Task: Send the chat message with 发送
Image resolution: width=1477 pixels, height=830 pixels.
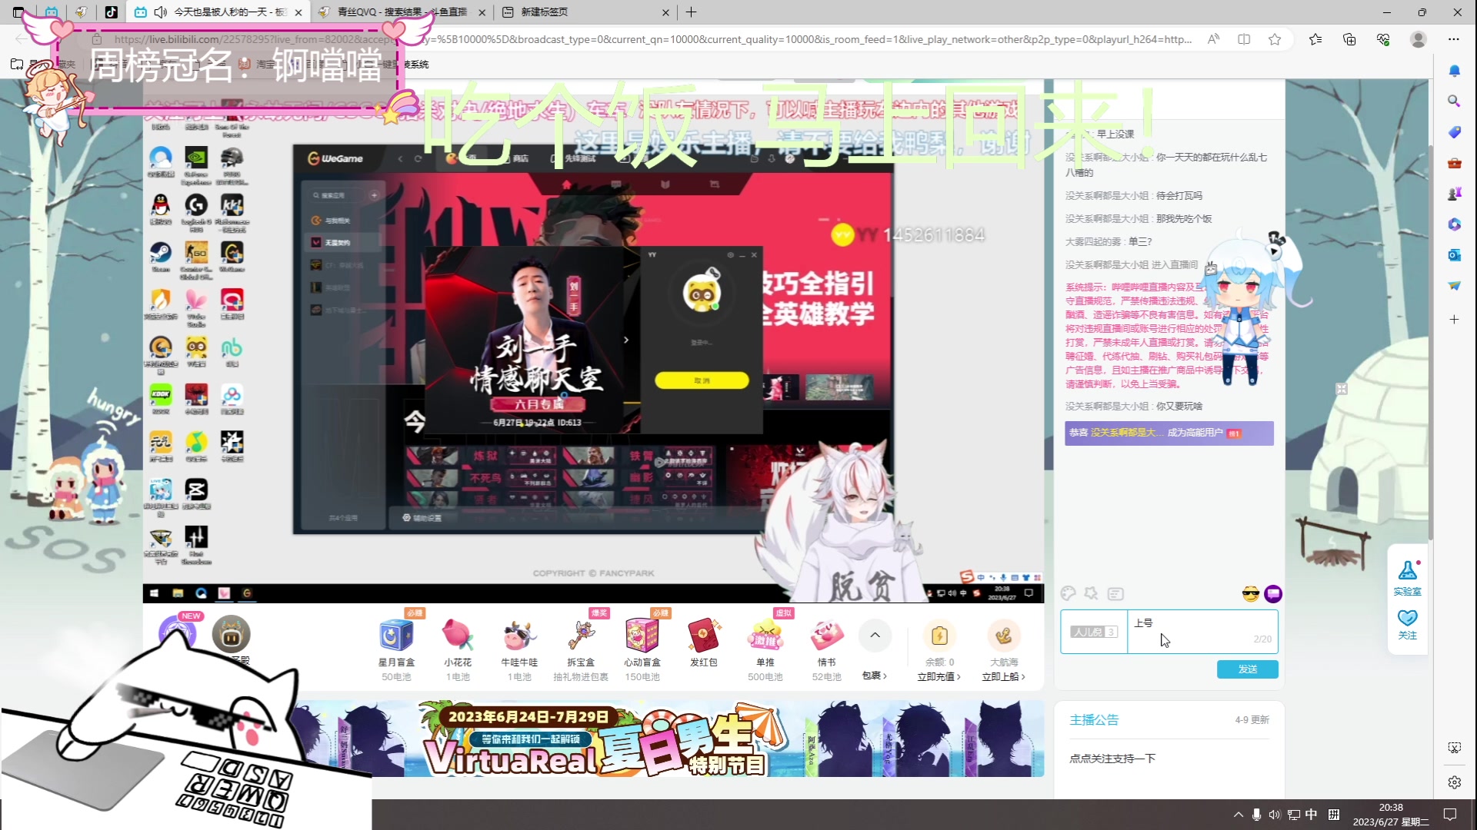Action: pyautogui.click(x=1247, y=669)
